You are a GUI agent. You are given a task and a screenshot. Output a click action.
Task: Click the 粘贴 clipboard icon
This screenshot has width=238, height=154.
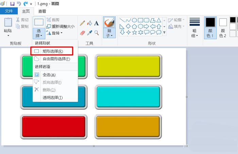coord(8,22)
